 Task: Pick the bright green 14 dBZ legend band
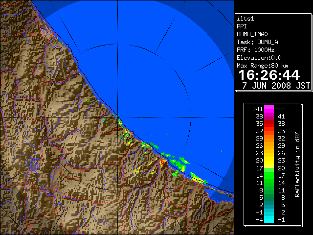tap(269, 175)
